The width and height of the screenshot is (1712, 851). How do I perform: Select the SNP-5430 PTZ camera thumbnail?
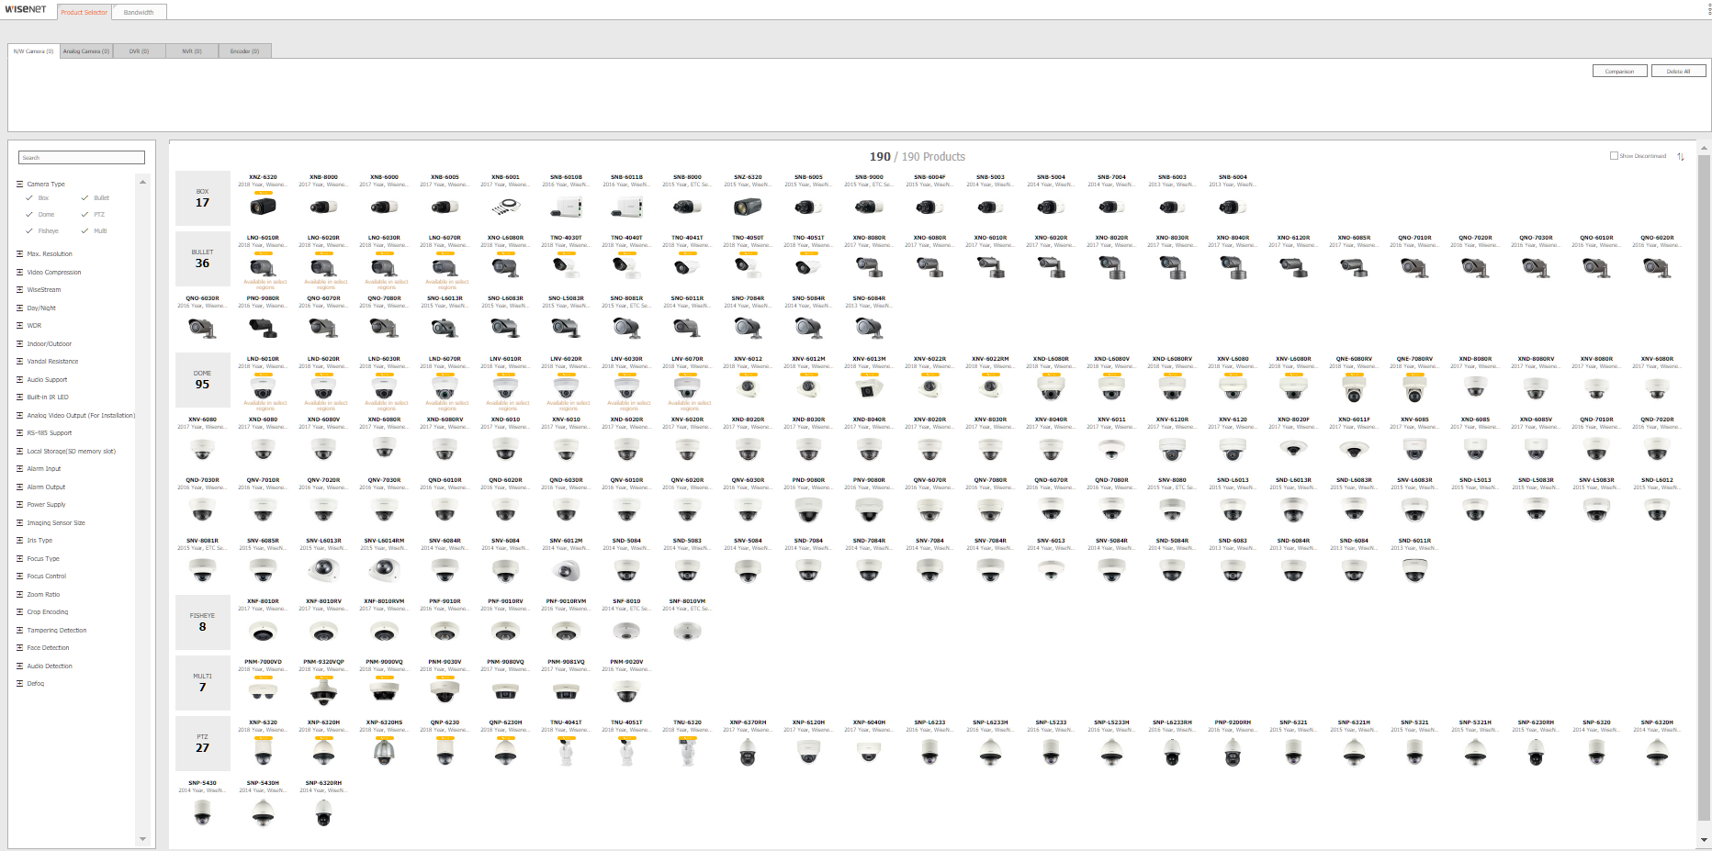[202, 812]
